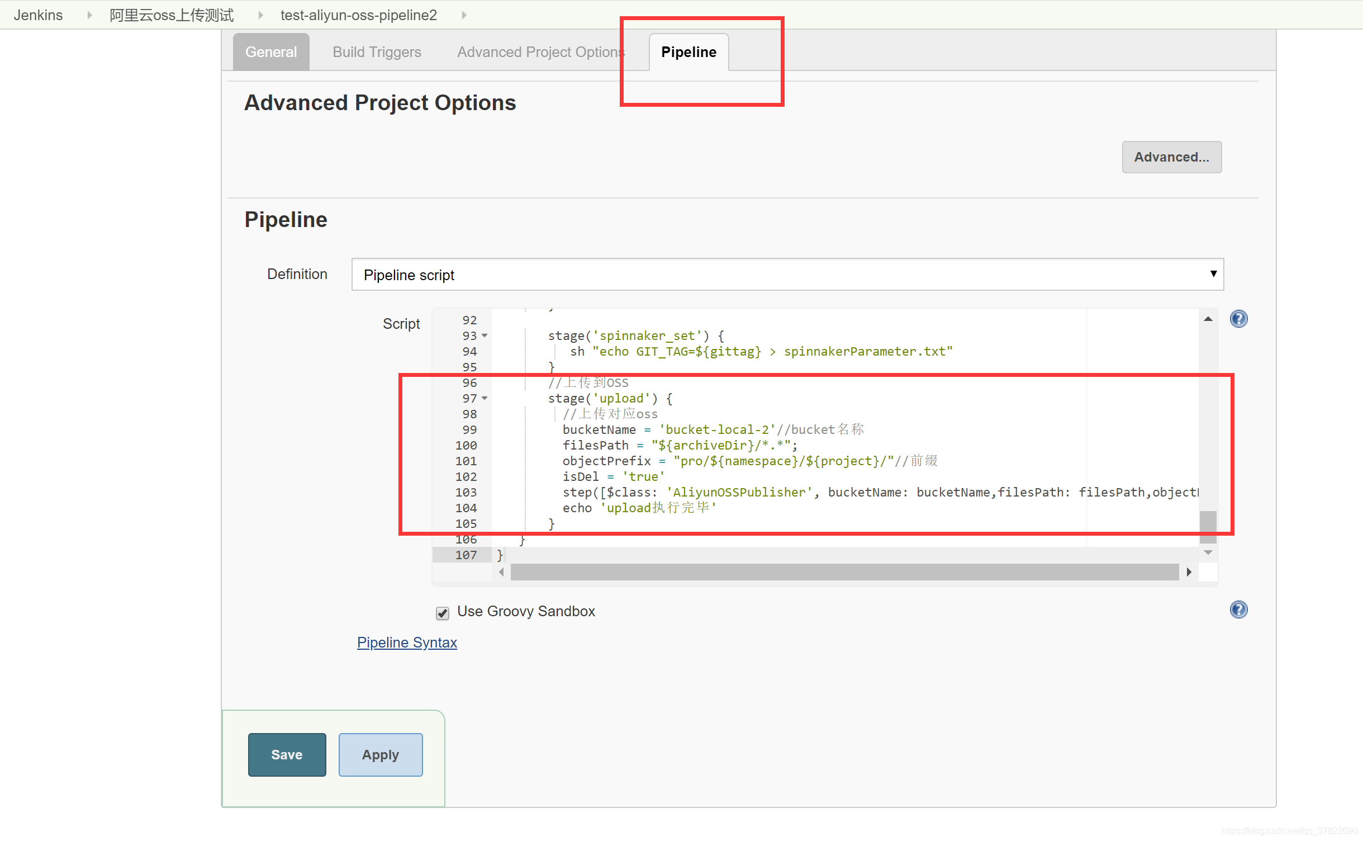Click script editor scroll left arrow
The height and width of the screenshot is (841, 1363).
coord(501,572)
